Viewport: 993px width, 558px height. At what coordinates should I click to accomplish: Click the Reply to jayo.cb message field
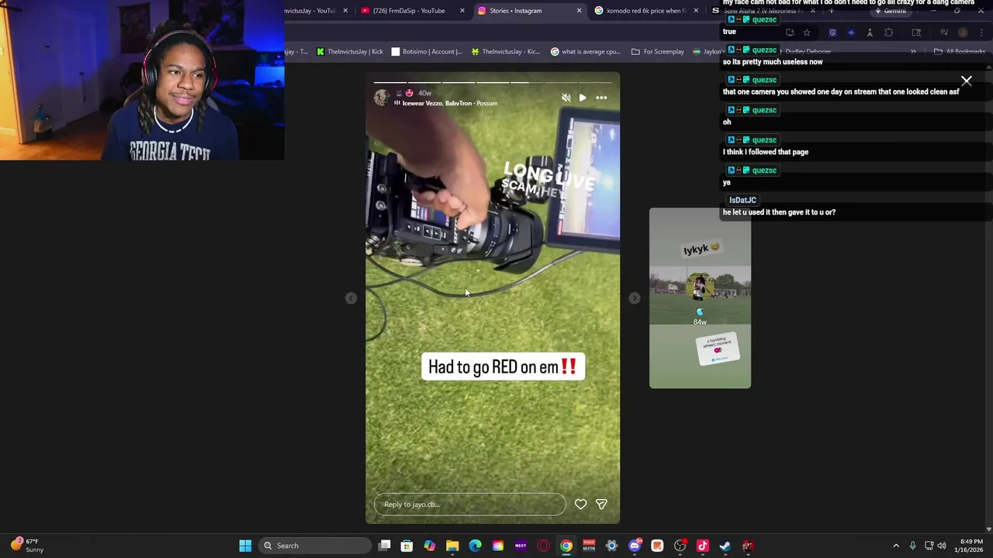tap(470, 505)
